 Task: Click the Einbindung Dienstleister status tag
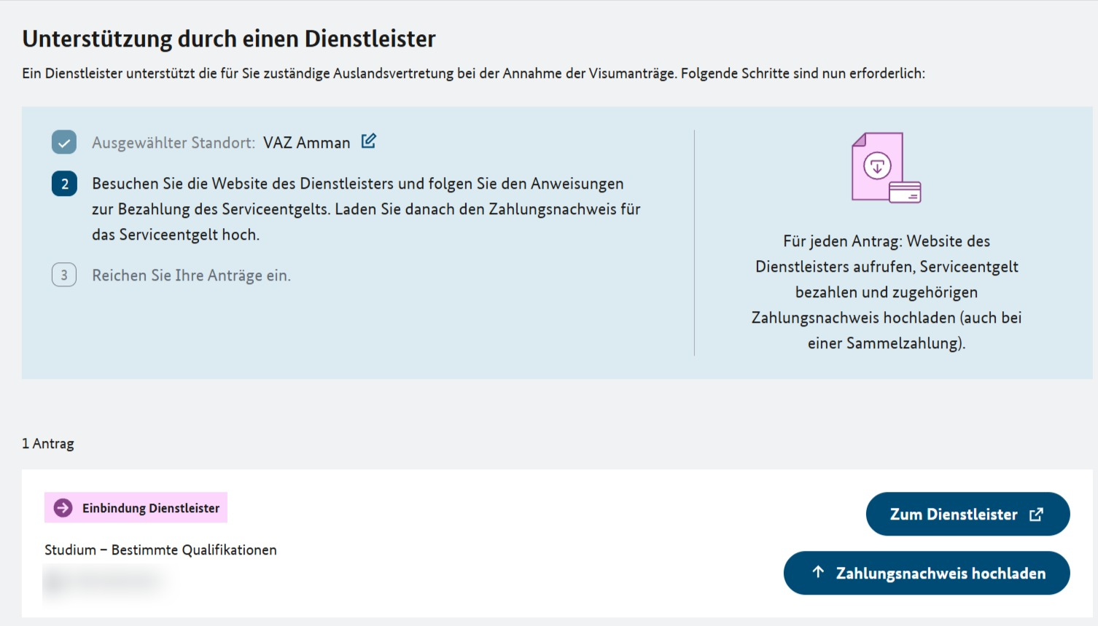[x=136, y=508]
